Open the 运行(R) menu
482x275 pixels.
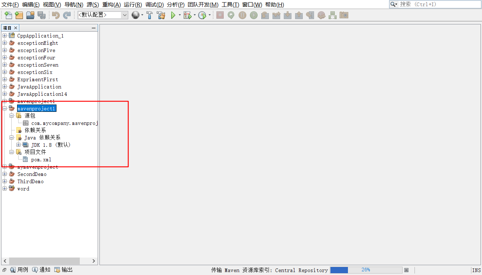pyautogui.click(x=133, y=5)
